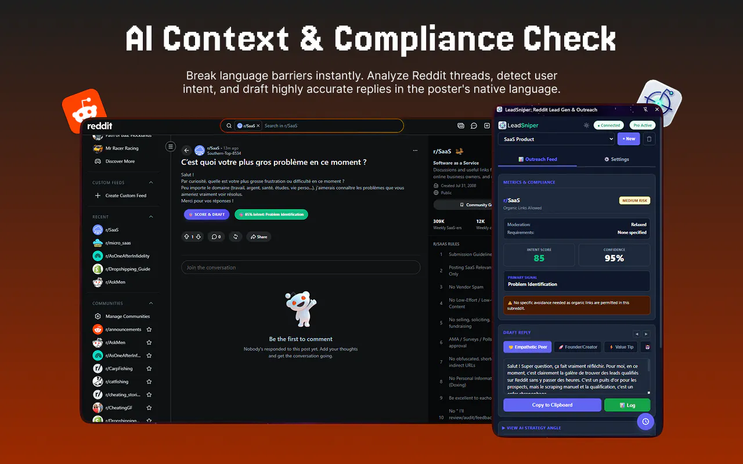Click the + New button
The height and width of the screenshot is (464, 743).
(629, 139)
